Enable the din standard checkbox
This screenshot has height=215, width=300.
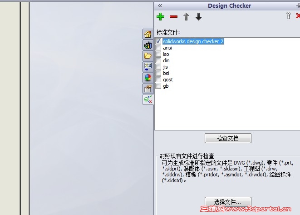click(x=158, y=60)
